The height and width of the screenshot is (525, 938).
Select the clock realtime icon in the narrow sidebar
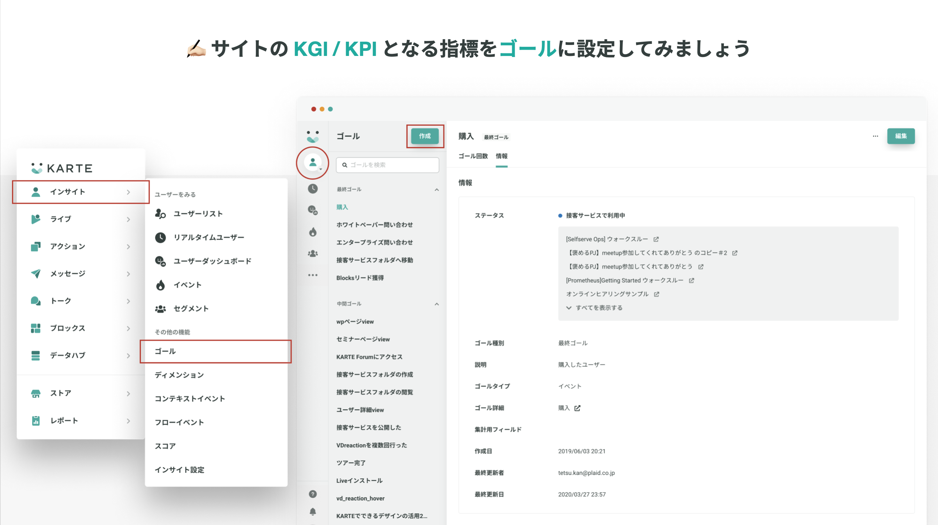pyautogui.click(x=313, y=189)
